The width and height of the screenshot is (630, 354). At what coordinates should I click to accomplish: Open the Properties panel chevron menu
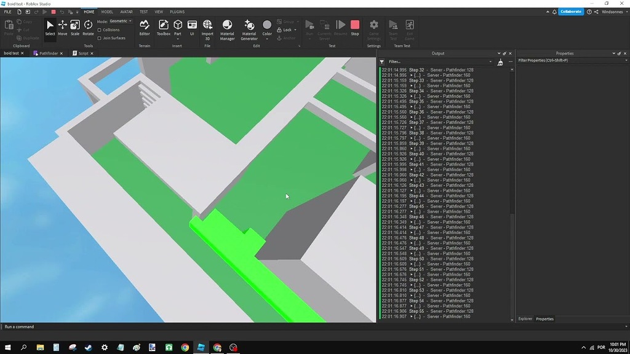[613, 53]
